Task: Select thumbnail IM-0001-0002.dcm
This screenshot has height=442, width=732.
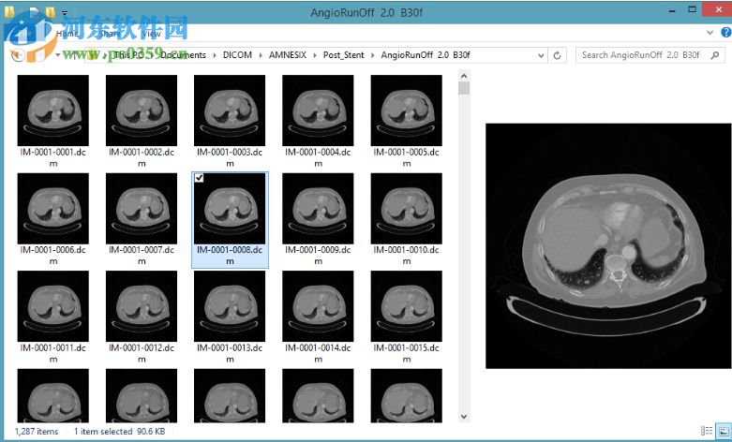Action: pos(142,110)
